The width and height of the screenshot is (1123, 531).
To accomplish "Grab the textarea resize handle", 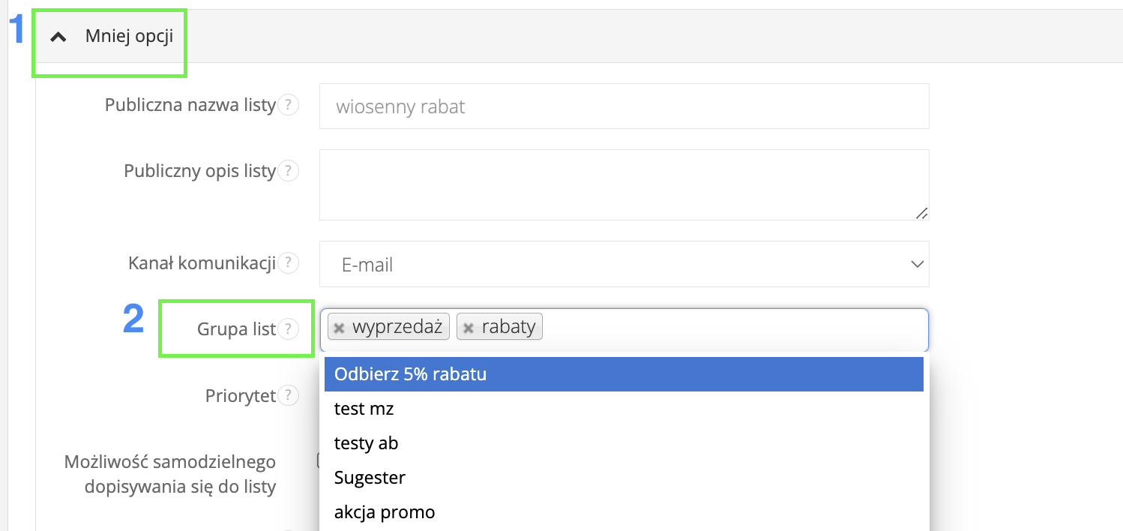I will tap(921, 213).
